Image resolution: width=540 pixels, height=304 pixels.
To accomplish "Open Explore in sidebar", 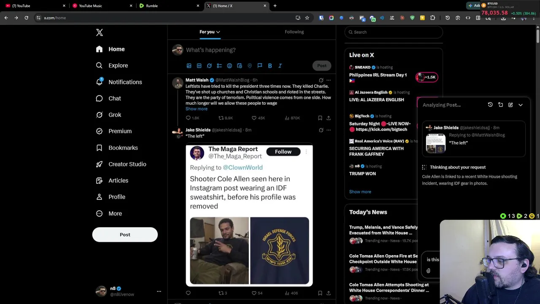I will [x=112, y=65].
